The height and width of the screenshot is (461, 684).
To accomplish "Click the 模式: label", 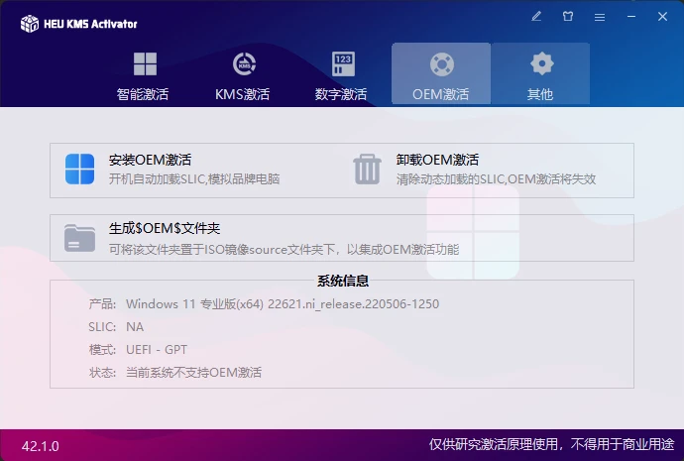I will tap(102, 350).
